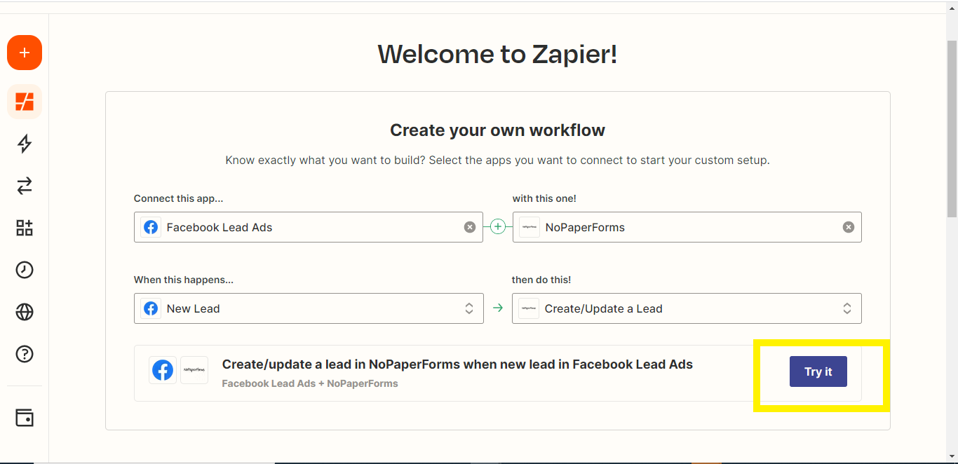Click the NoPaperForms app field

(x=687, y=227)
